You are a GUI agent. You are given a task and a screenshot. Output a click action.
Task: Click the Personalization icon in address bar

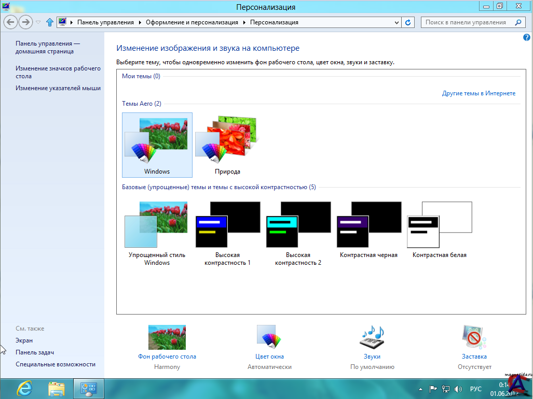(x=62, y=22)
